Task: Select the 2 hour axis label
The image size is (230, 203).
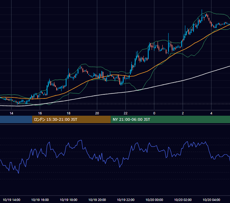Action: (183, 113)
